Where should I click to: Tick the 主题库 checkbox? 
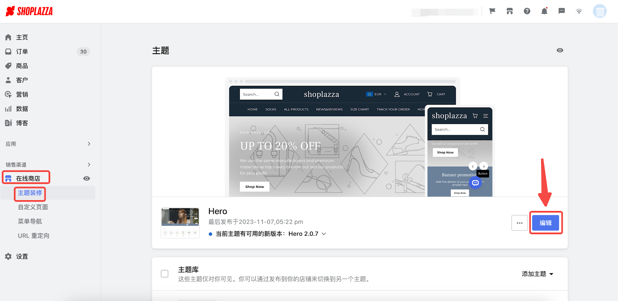pos(165,274)
